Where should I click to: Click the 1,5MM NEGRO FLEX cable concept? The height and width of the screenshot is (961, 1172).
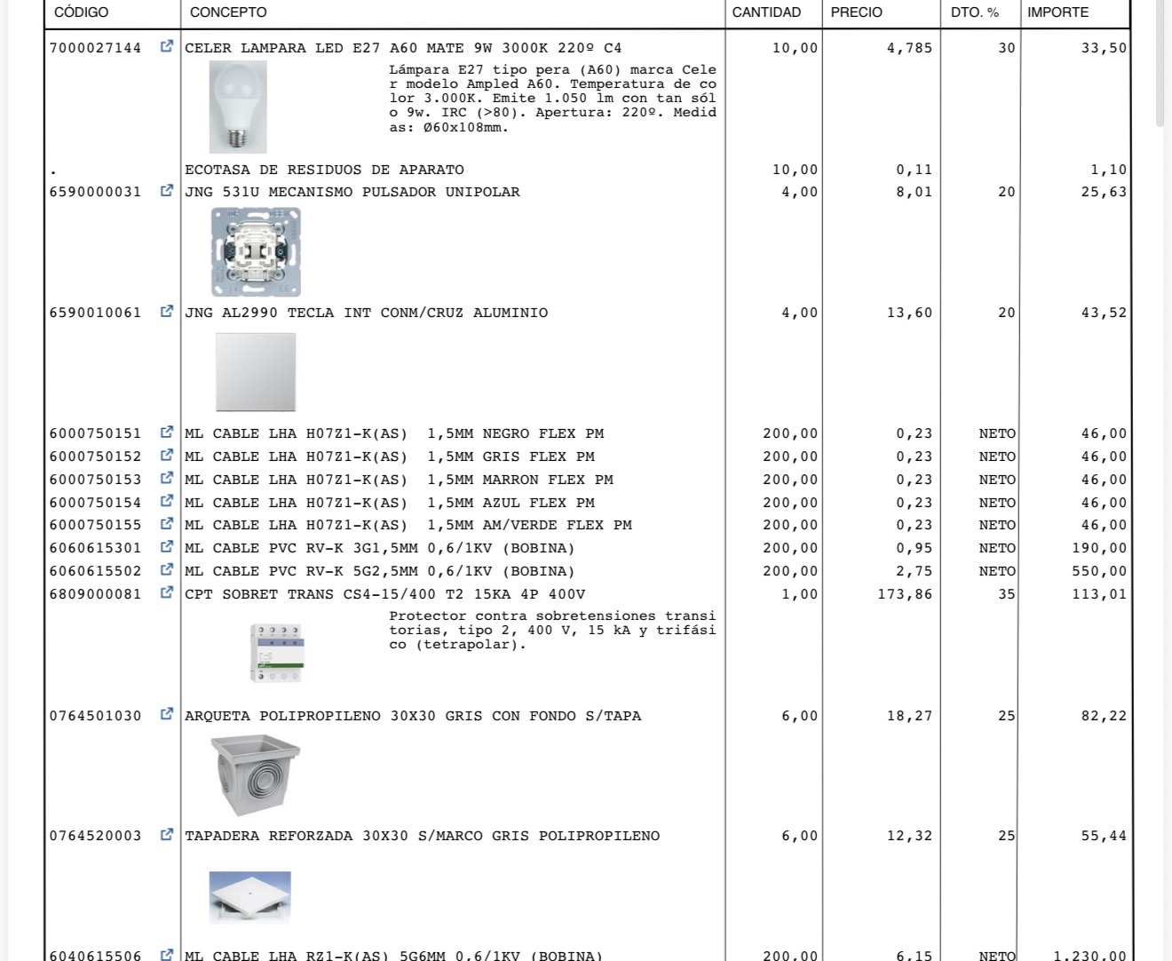pyautogui.click(x=394, y=433)
